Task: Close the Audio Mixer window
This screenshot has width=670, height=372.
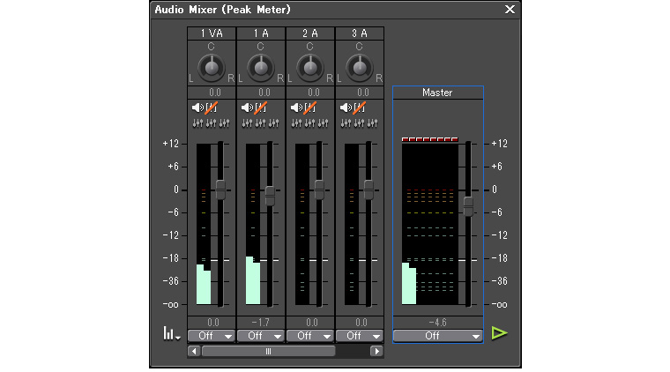Action: coord(510,10)
